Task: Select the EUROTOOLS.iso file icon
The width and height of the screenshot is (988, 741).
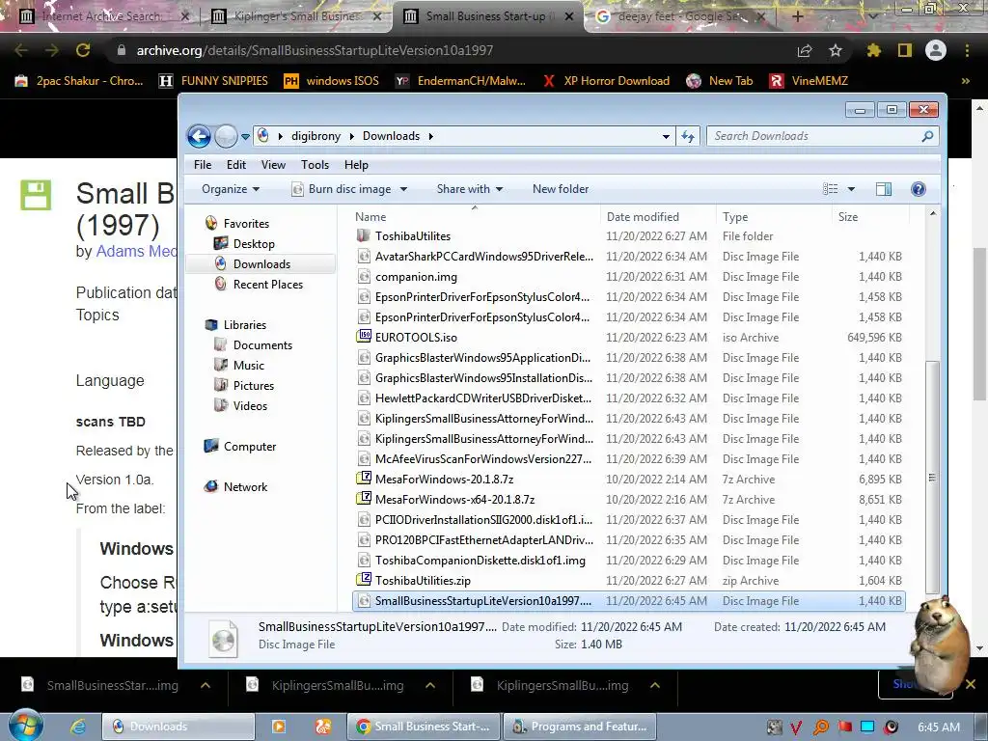Action: [364, 337]
